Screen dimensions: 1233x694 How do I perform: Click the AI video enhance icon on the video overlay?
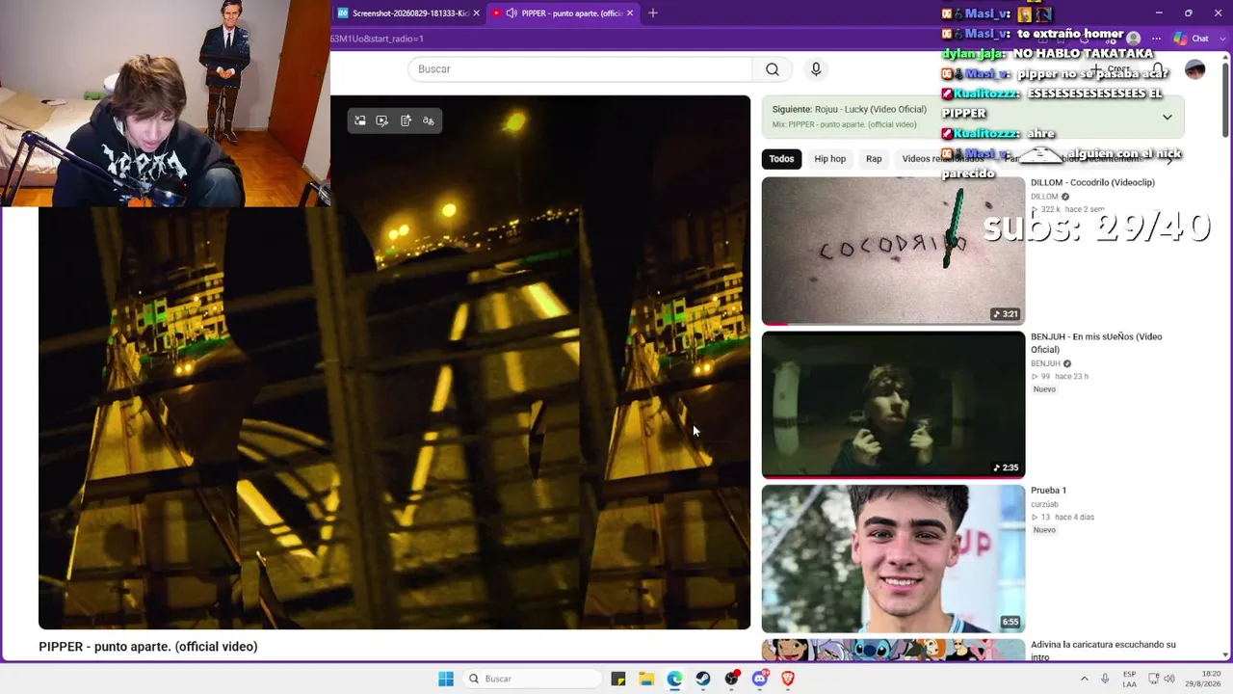pos(382,120)
